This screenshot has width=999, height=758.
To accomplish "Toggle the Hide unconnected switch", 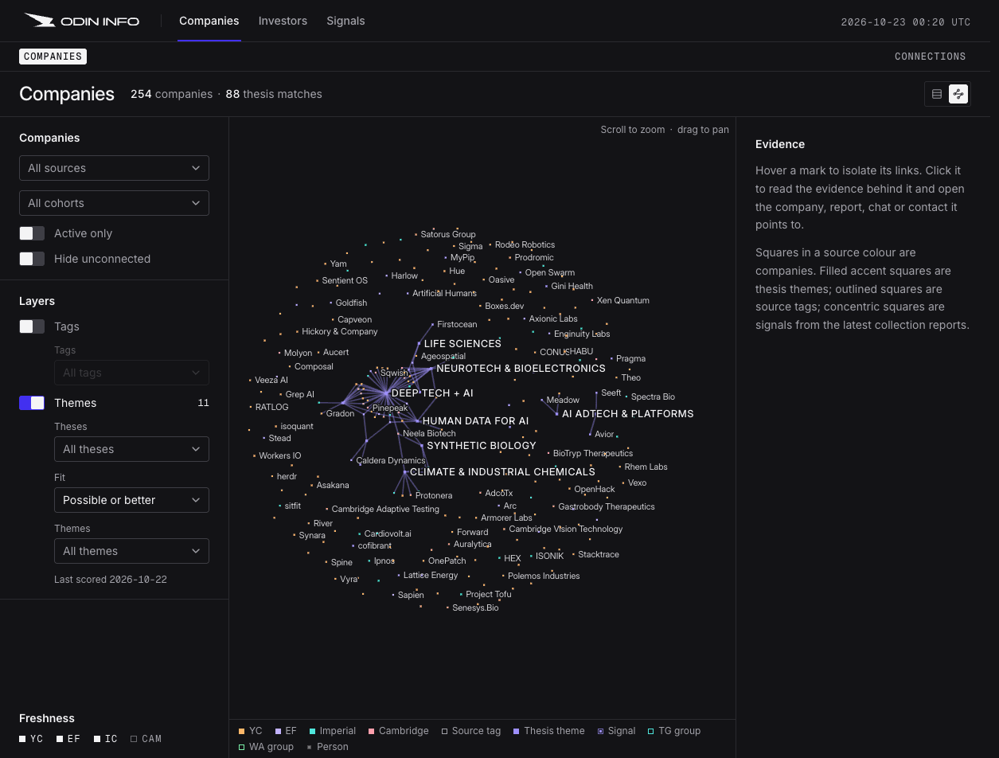I will [32, 259].
